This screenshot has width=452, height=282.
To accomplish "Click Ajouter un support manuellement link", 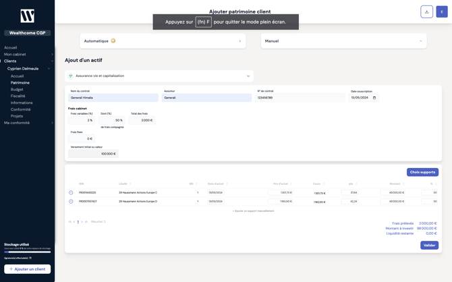I will click(253, 210).
